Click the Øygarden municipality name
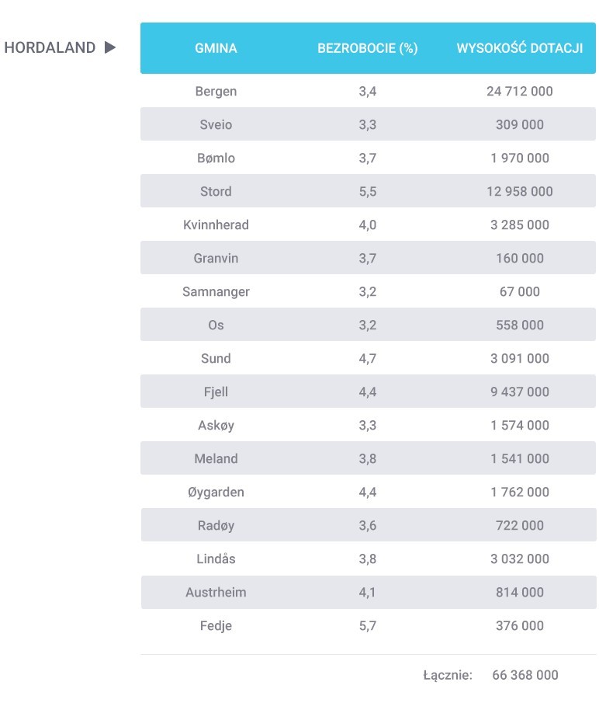Viewport: 599px width, 703px height. [216, 492]
